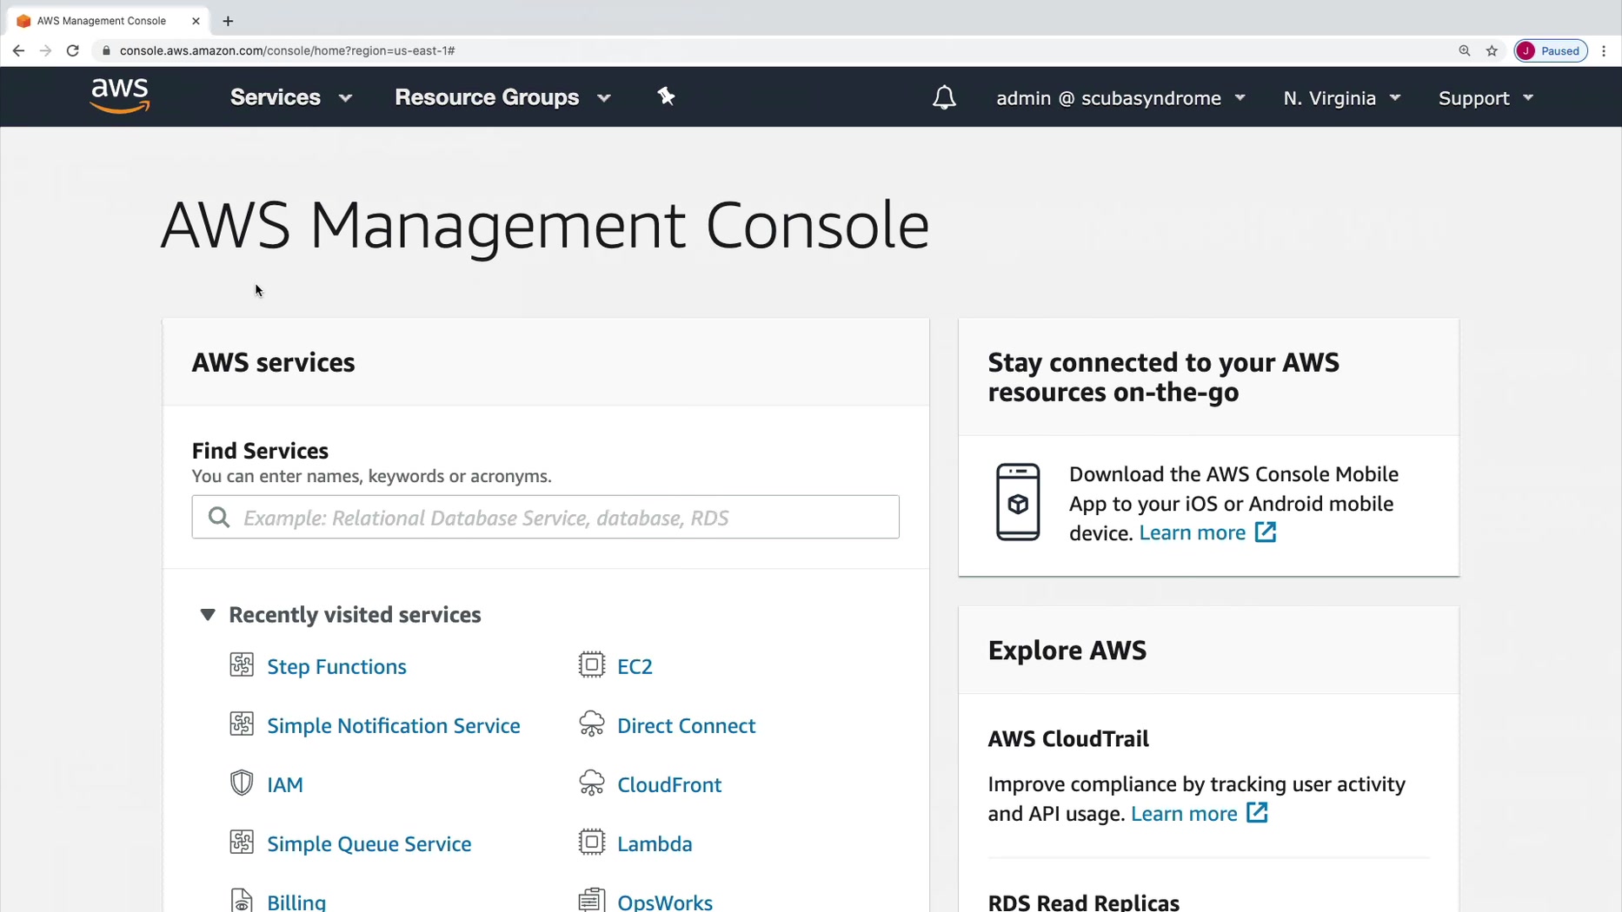This screenshot has height=912, width=1622.
Task: Click the browser reload button
Action: click(73, 50)
